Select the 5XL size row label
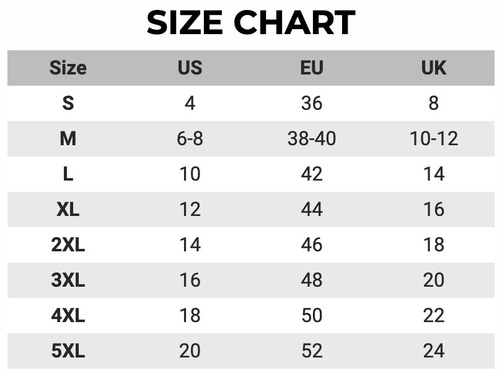Image resolution: width=502 pixels, height=373 pixels. coord(68,351)
